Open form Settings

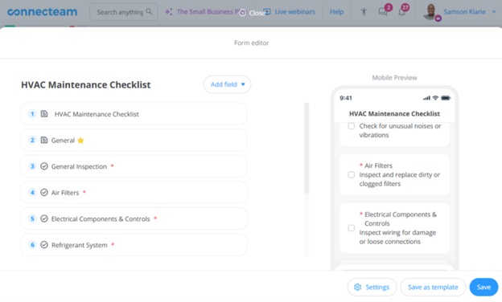[372, 288]
